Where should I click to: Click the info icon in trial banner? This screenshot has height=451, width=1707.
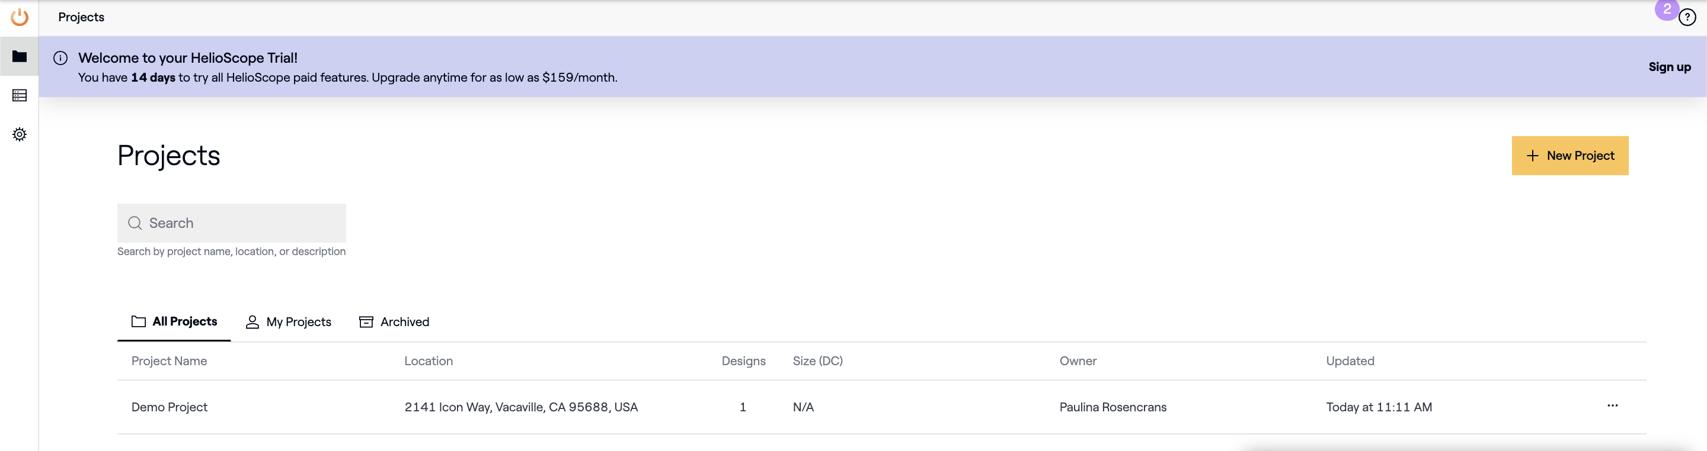[60, 58]
